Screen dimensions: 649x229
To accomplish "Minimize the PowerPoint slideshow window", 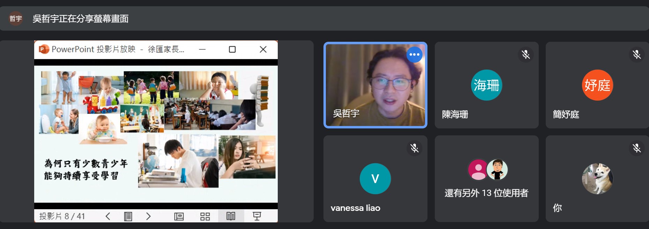I will [202, 49].
